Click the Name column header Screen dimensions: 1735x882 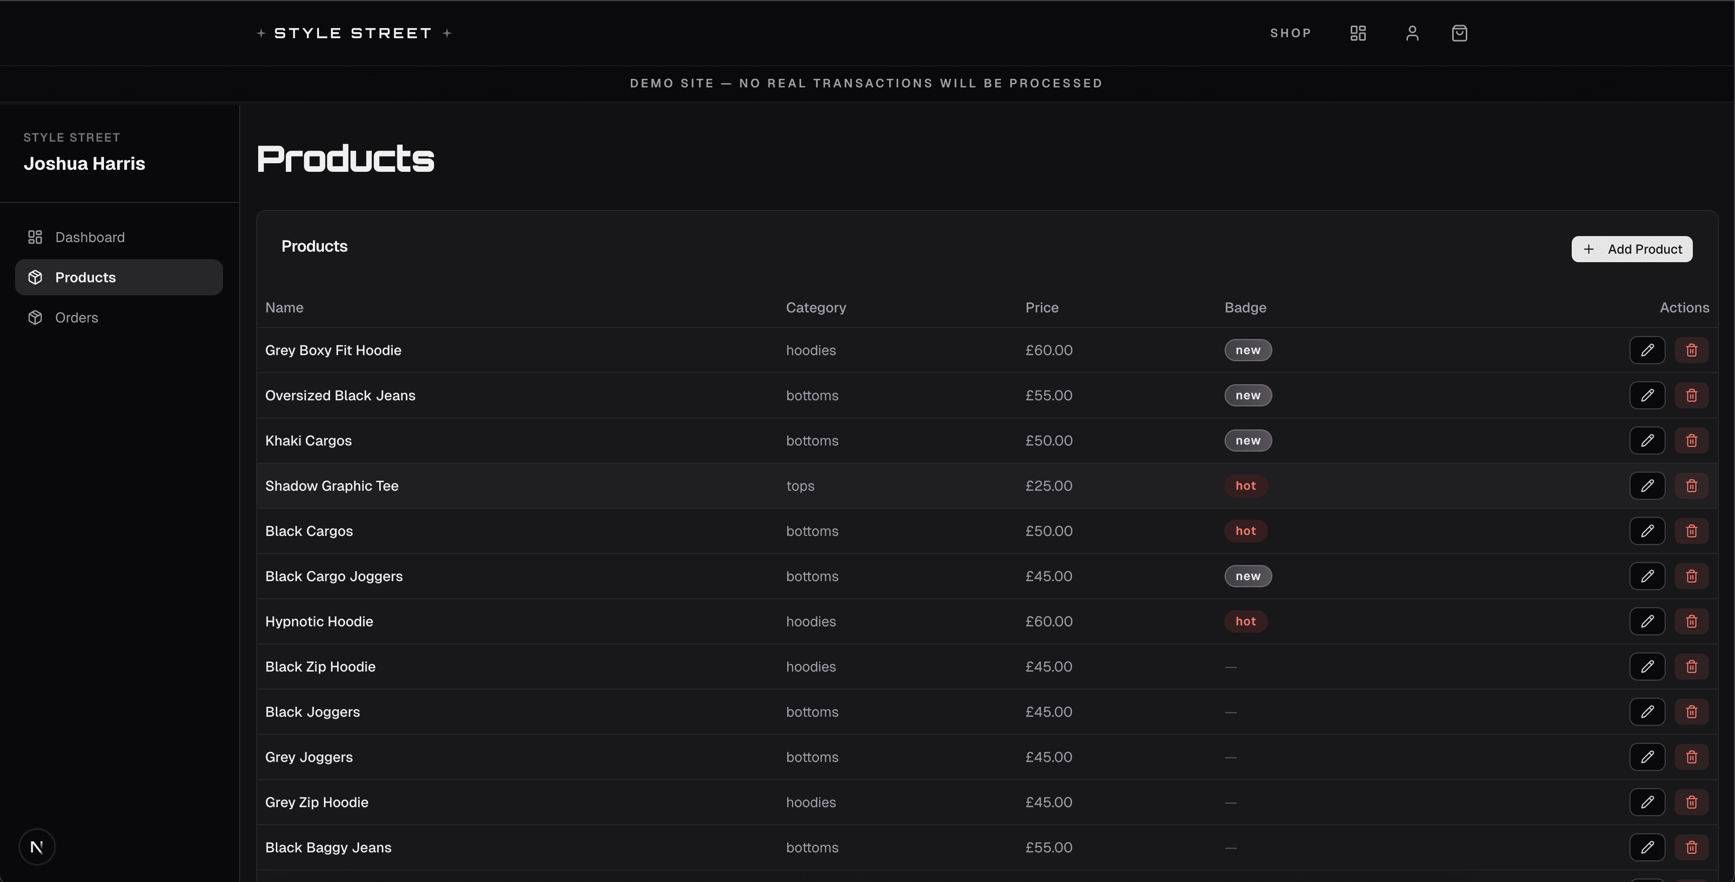(283, 308)
